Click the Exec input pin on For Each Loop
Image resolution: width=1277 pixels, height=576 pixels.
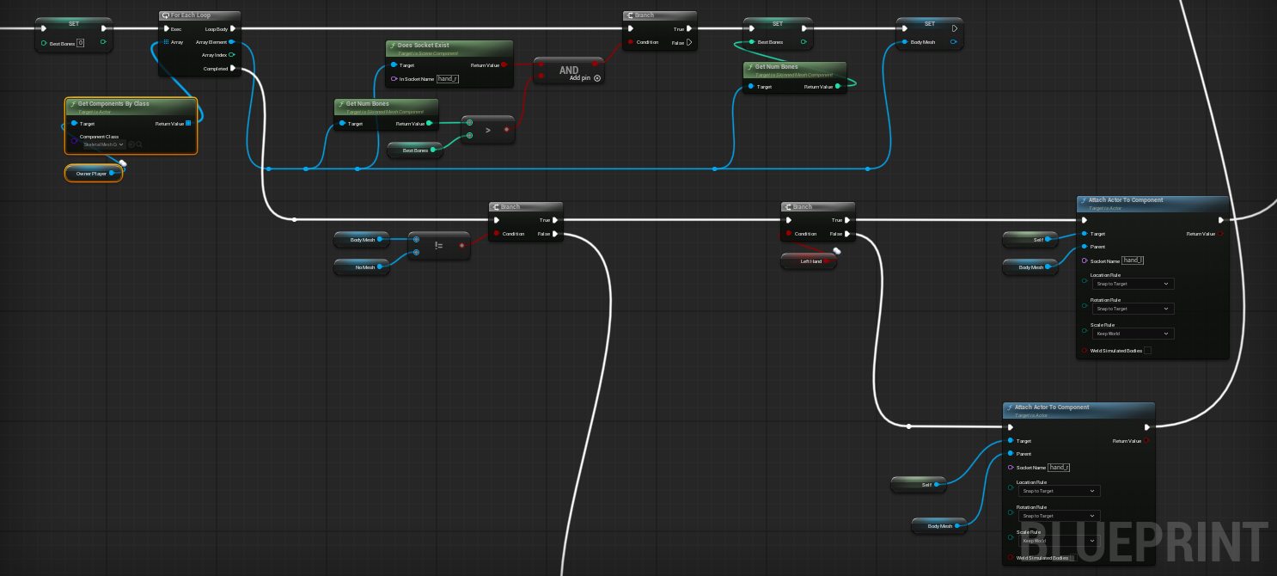click(165, 28)
